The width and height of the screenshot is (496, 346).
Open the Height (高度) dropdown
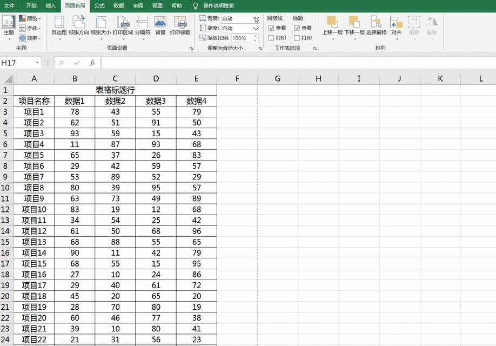point(256,29)
